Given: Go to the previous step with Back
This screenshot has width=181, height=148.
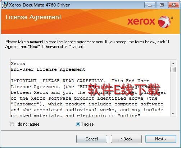Looking at the screenshot, I should tap(126, 139).
